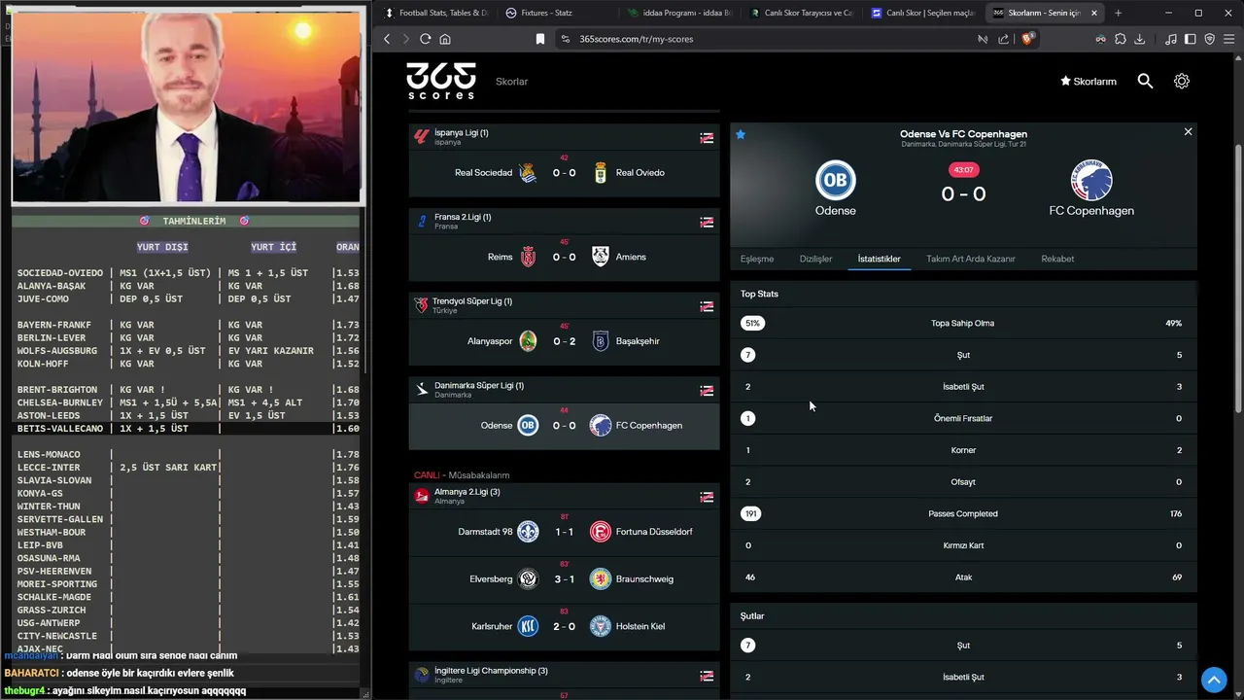1244x700 pixels.
Task: Select the İstatistikler tab
Action: [x=879, y=259]
